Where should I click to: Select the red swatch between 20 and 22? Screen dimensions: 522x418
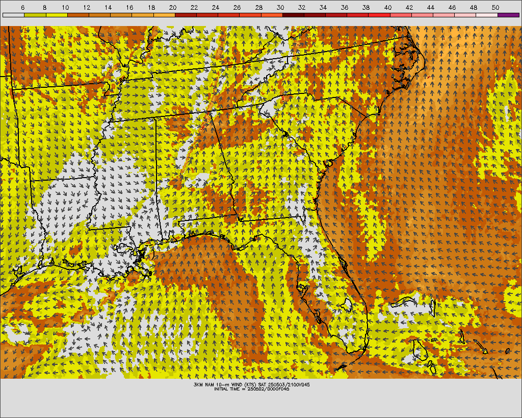(x=186, y=15)
